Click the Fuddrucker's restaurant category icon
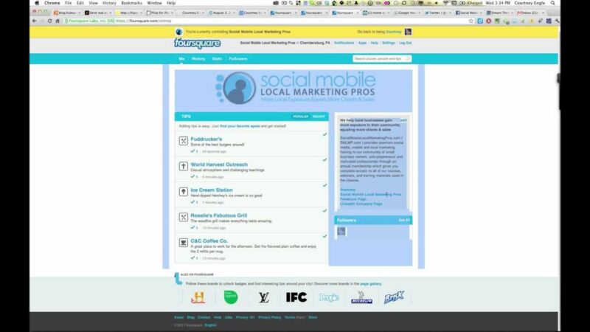 [x=183, y=141]
